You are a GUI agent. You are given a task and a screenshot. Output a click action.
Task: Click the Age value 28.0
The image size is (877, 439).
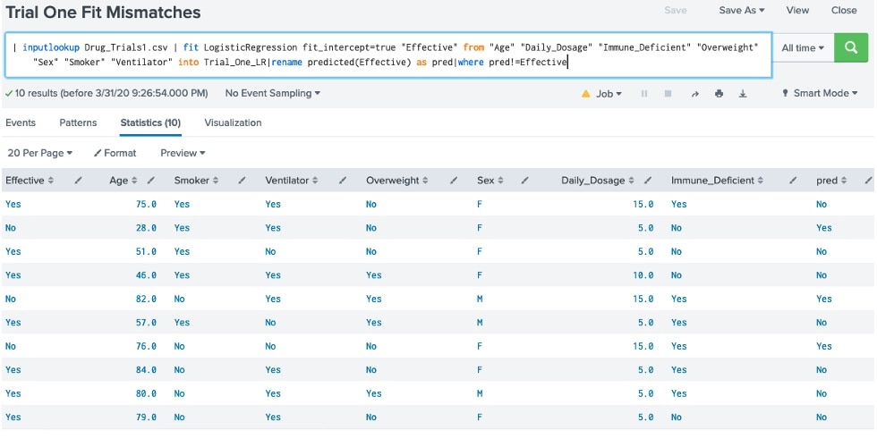[146, 228]
